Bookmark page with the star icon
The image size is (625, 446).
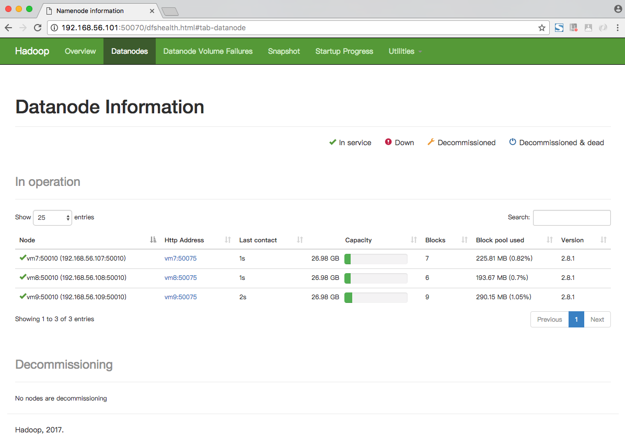[542, 28]
